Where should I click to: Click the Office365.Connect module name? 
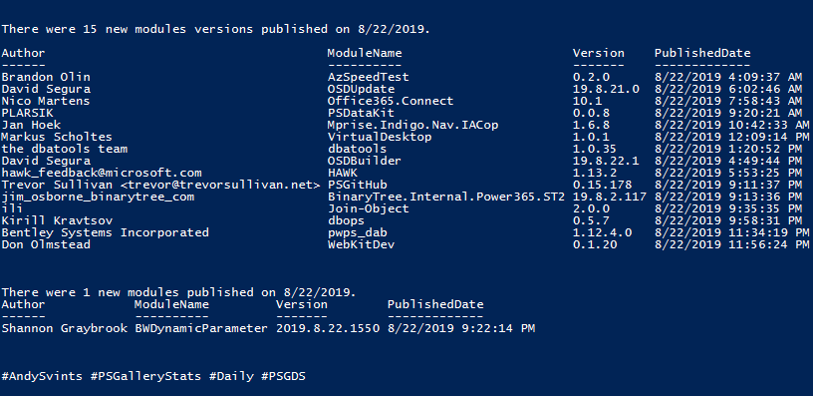(391, 101)
